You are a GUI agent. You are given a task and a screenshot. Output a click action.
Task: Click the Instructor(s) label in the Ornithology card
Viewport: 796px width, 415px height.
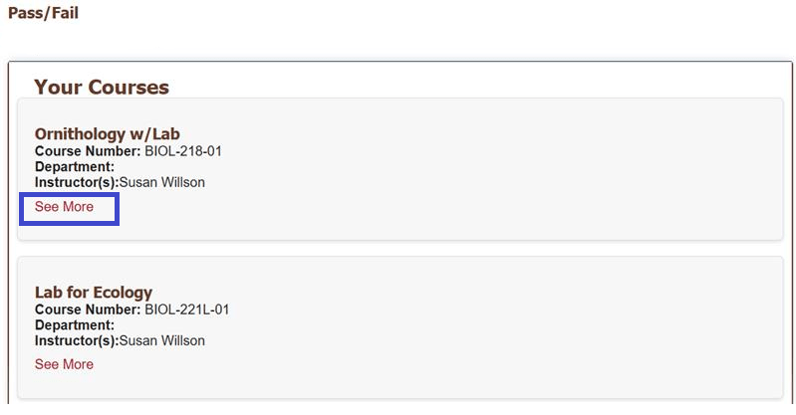[76, 182]
